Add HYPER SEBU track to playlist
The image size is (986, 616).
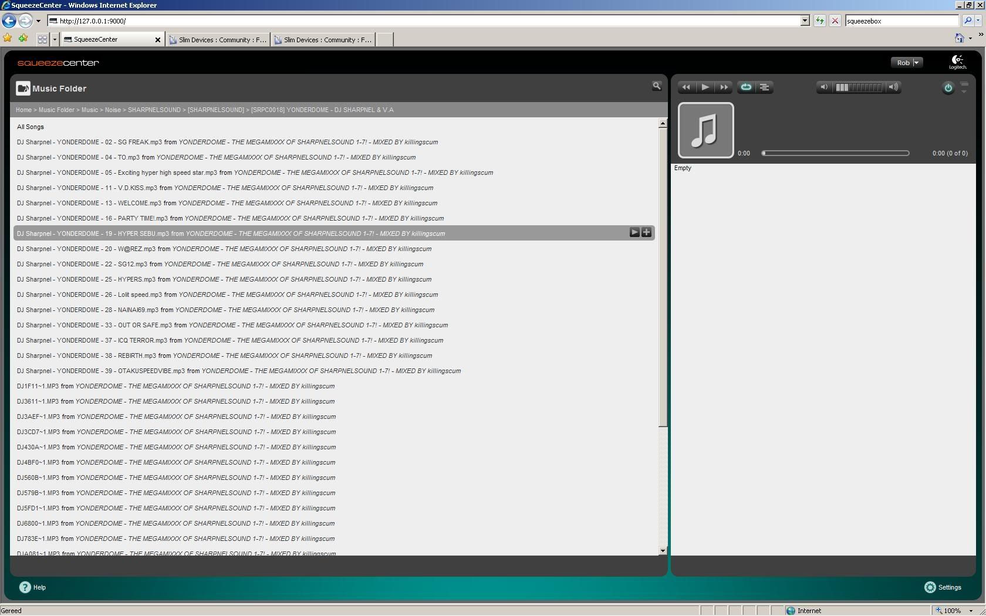point(646,232)
